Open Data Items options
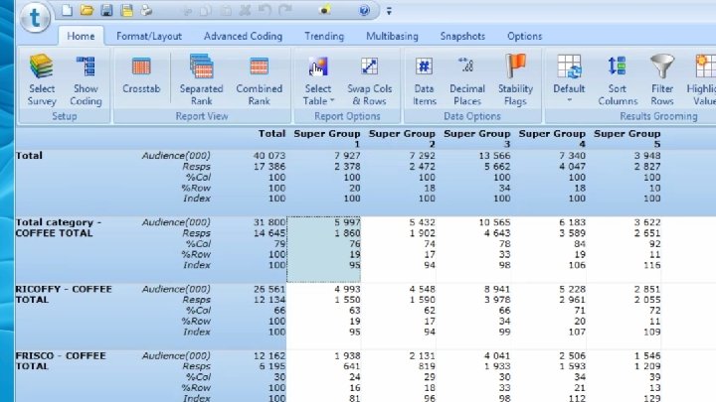Image resolution: width=716 pixels, height=402 pixels. [x=425, y=79]
